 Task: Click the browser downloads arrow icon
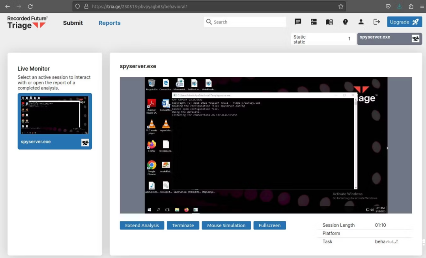(400, 6)
